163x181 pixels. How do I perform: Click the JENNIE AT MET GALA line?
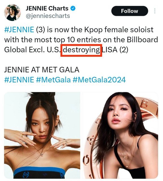(42, 70)
